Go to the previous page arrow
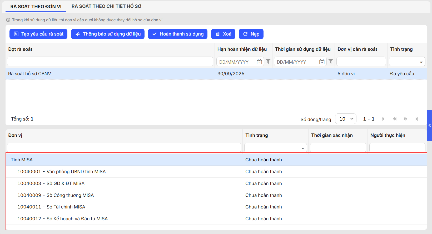This screenshot has height=234, width=432. [394, 119]
